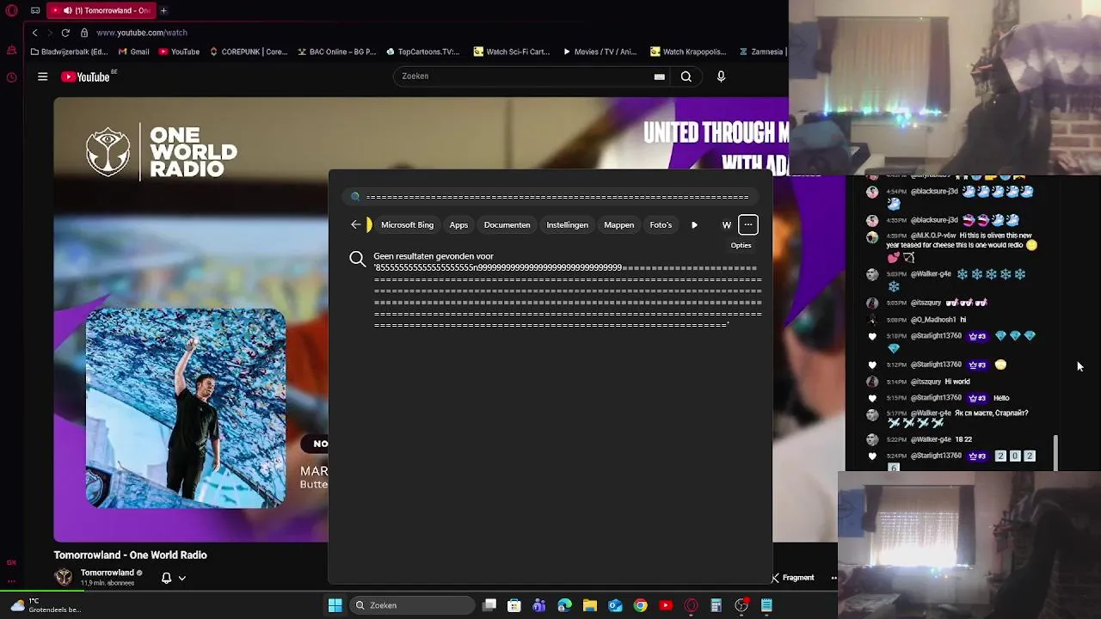Mute the Tomorrowland tab audio icon
Image resolution: width=1101 pixels, height=619 pixels.
coord(67,10)
